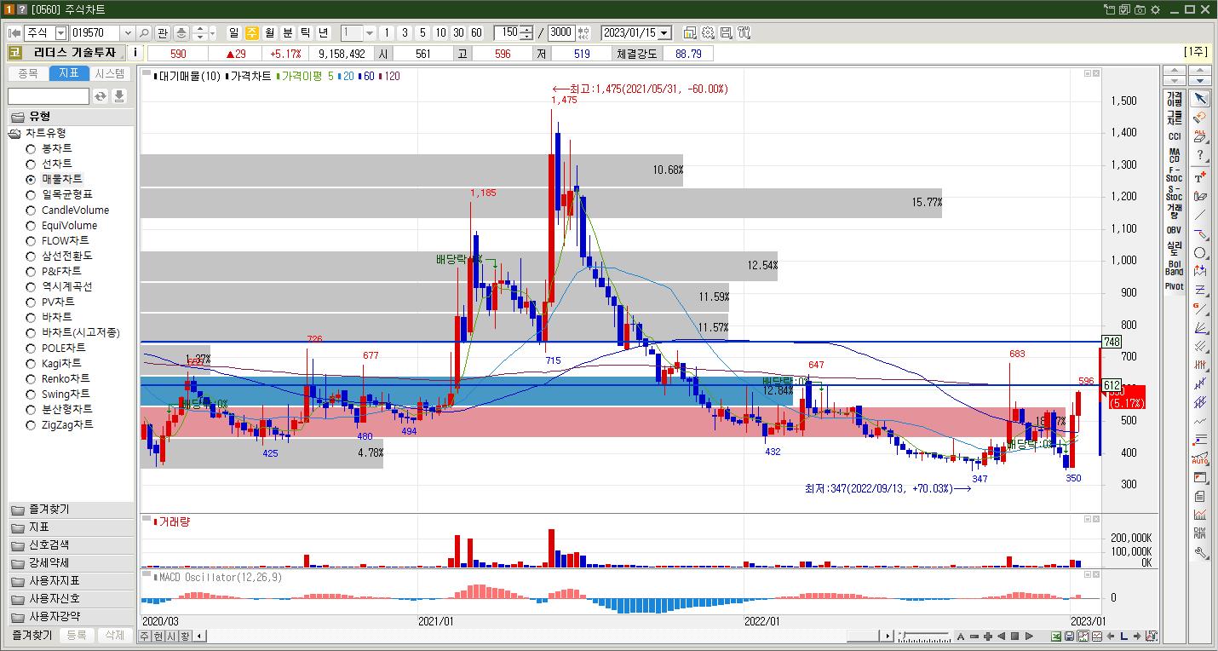The height and width of the screenshot is (651, 1218).
Task: Click the floppy disk save icon at bottom
Action: [1070, 636]
